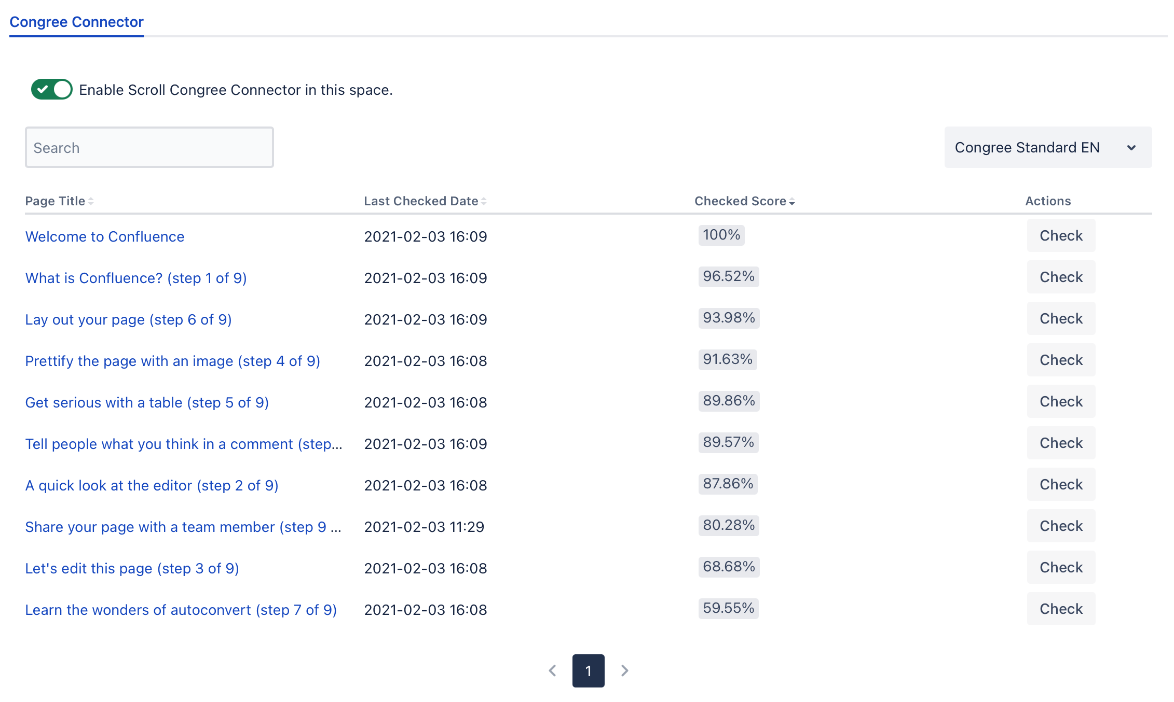This screenshot has height=702, width=1174.
Task: Check the Lay out your page row
Action: (x=1061, y=318)
